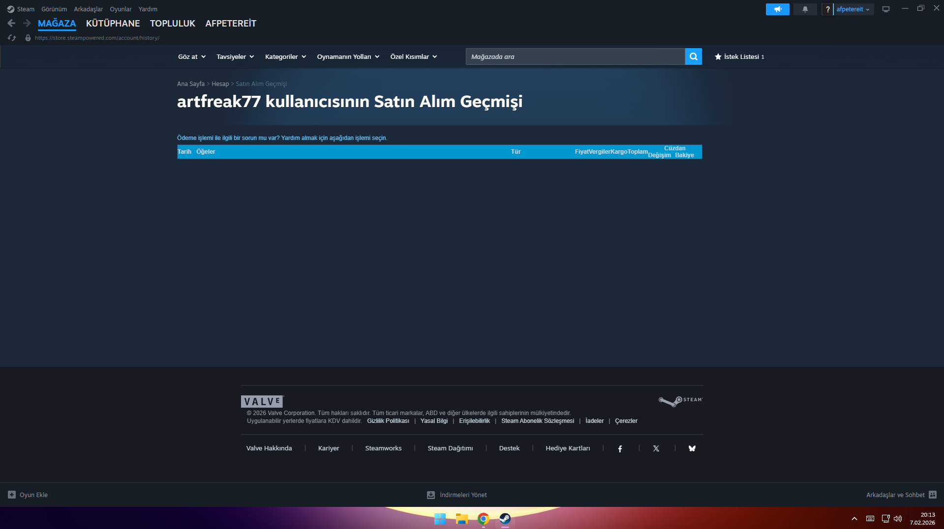The height and width of the screenshot is (529, 944).
Task: Open Steam's Facebook page icon
Action: pyautogui.click(x=620, y=448)
